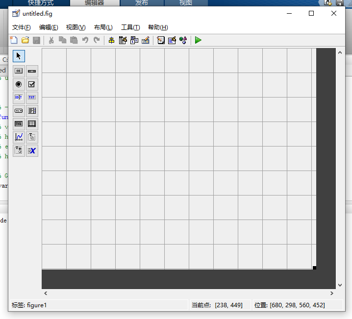
Task: Run the figure with the green arrow
Action: tap(198, 40)
